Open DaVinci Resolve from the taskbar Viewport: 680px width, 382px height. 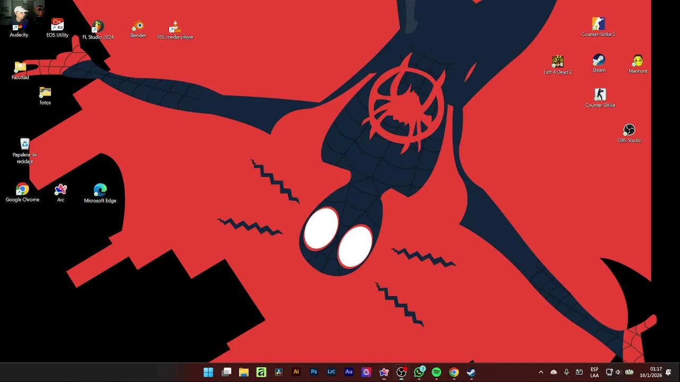(x=279, y=372)
